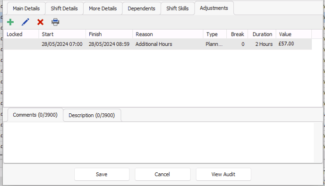Select the Additional Hours adjustment row

pos(158,44)
